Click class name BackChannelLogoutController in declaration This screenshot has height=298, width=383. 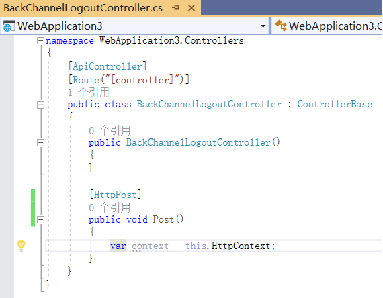[209, 104]
